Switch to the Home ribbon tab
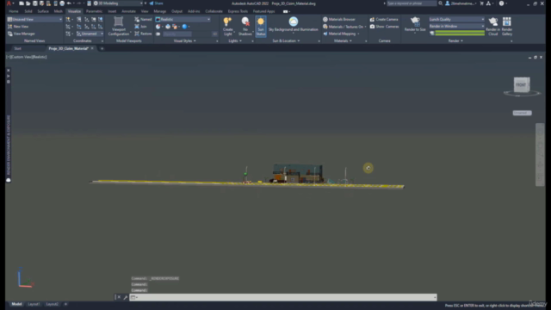Image resolution: width=551 pixels, height=310 pixels. (14, 11)
